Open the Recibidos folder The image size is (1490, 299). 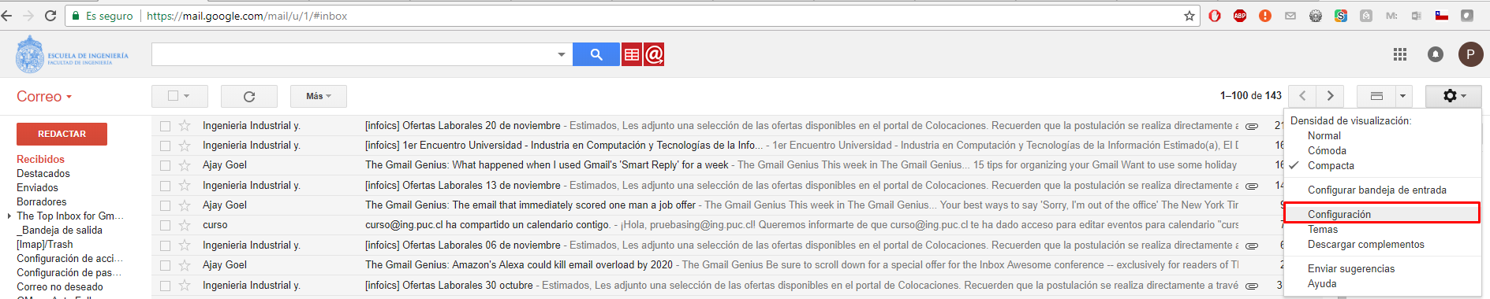point(41,159)
